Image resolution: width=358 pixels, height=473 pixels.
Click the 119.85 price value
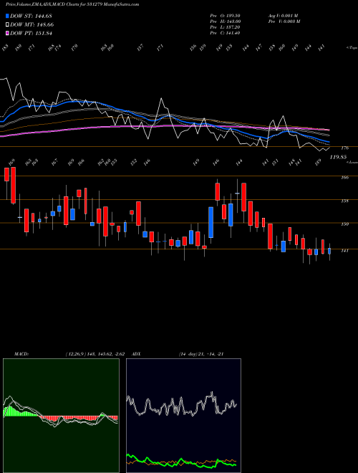tap(338, 157)
